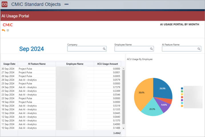Click the orange legend color swatch

coord(182,106)
